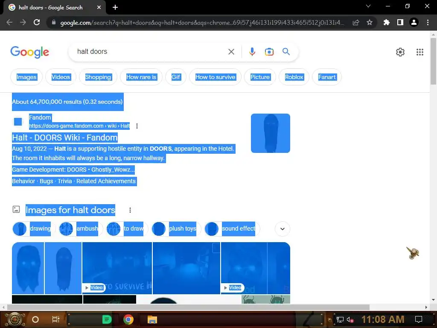
Task: Click the Fandom site favicon
Action: [x=18, y=122]
